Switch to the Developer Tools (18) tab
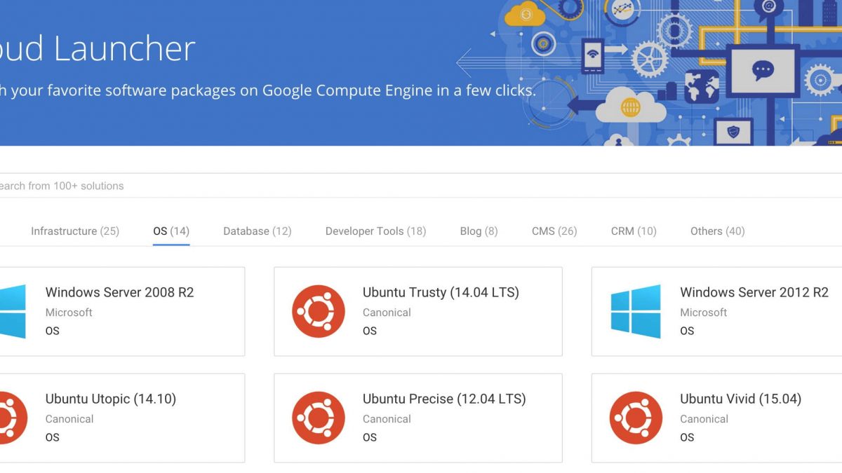Image resolution: width=842 pixels, height=473 pixels. pos(375,231)
